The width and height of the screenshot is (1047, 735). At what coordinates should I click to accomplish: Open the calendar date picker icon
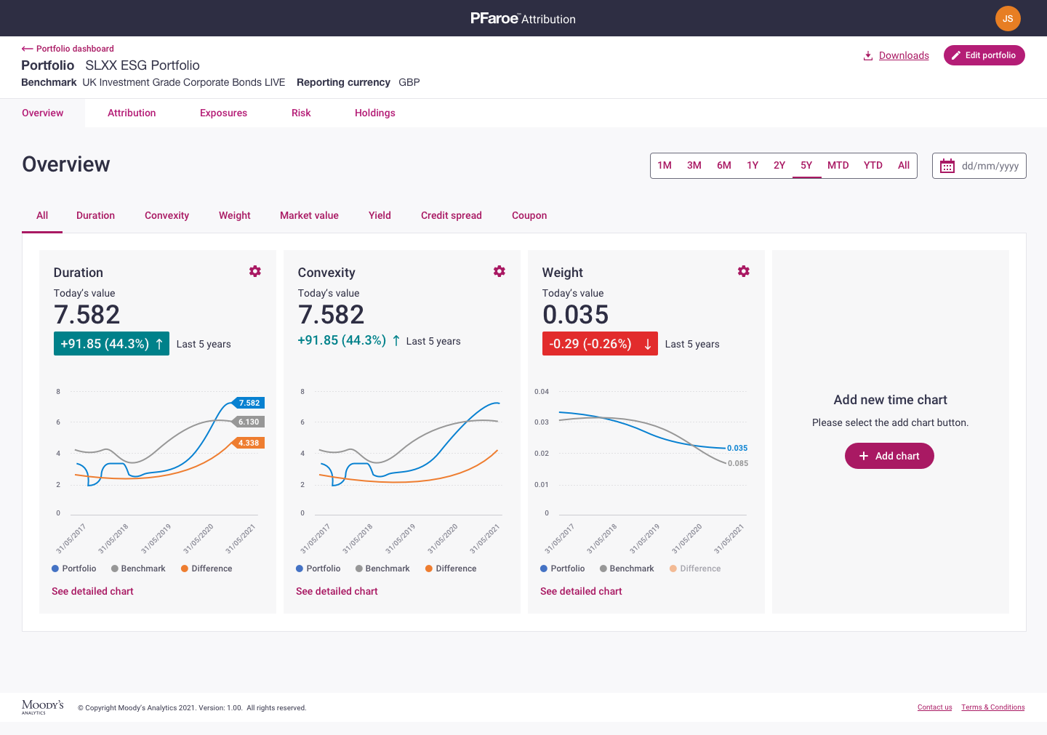[947, 166]
